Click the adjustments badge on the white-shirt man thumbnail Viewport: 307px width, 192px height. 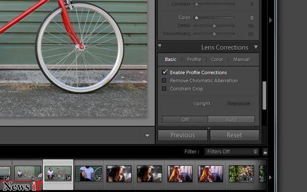click(x=99, y=178)
